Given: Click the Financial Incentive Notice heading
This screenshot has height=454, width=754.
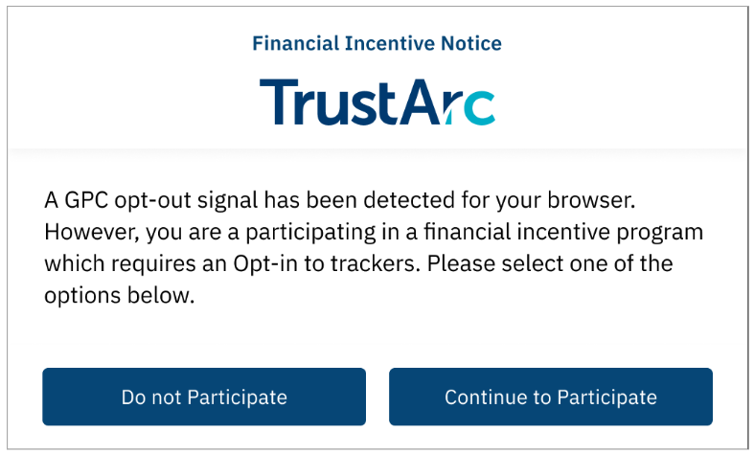Looking at the screenshot, I should [x=377, y=43].
